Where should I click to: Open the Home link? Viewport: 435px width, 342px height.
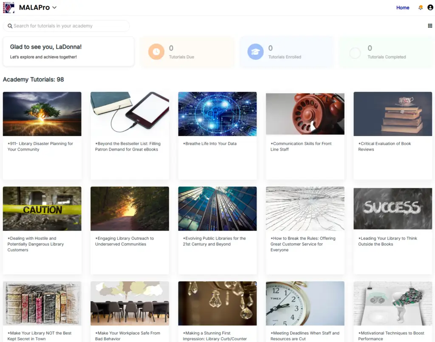click(403, 8)
